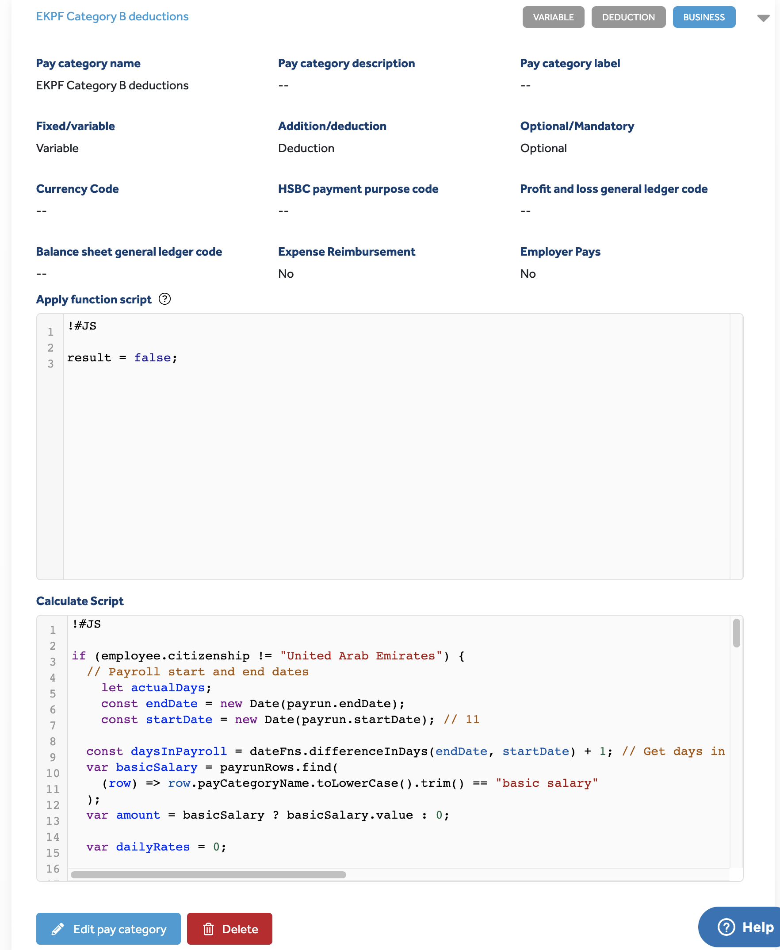This screenshot has width=780, height=950.
Task: Click the BUSINESS tag badge
Action: point(703,17)
